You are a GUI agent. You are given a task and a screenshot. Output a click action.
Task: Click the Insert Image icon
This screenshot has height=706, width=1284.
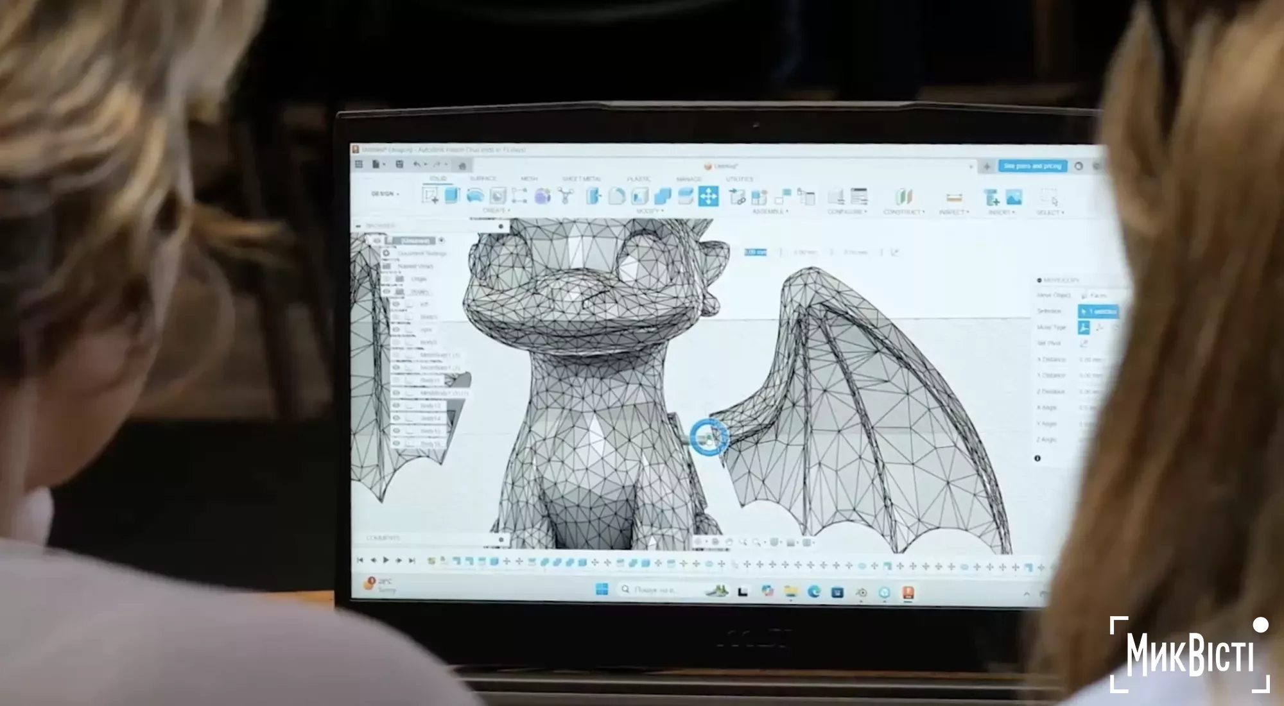pyautogui.click(x=1014, y=196)
